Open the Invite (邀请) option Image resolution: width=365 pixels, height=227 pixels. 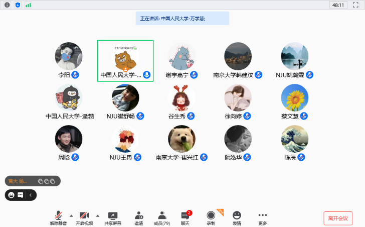pyautogui.click(x=138, y=218)
